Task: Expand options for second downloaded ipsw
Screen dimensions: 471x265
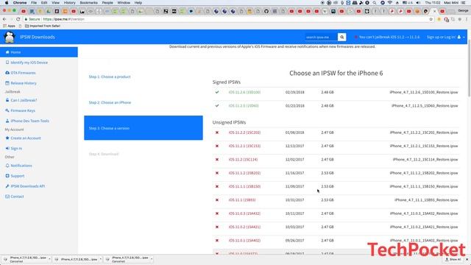Action: (x=101, y=259)
